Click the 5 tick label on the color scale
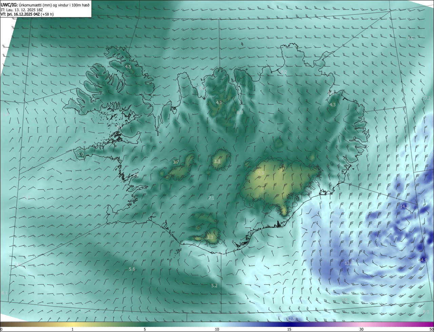 145,329
